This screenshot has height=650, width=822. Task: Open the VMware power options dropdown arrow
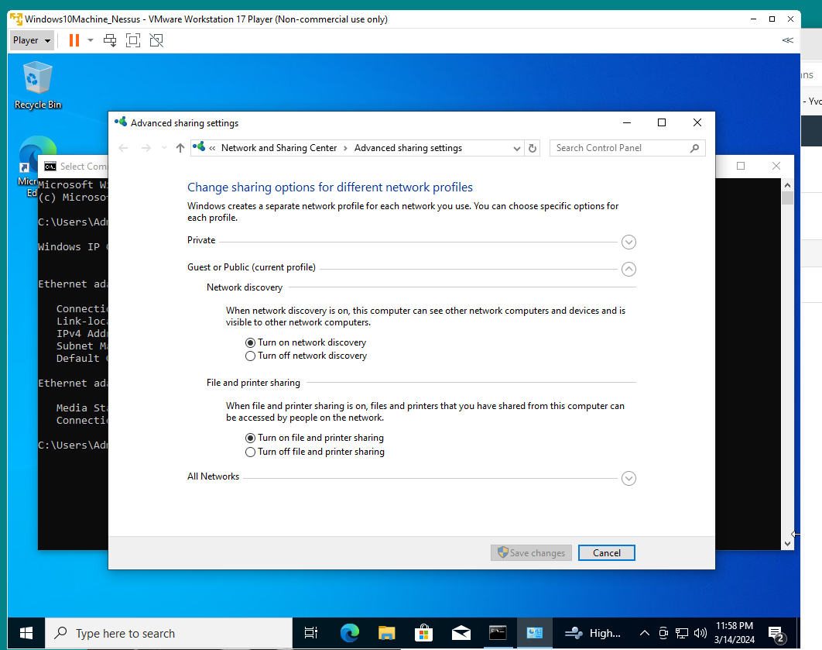(90, 40)
